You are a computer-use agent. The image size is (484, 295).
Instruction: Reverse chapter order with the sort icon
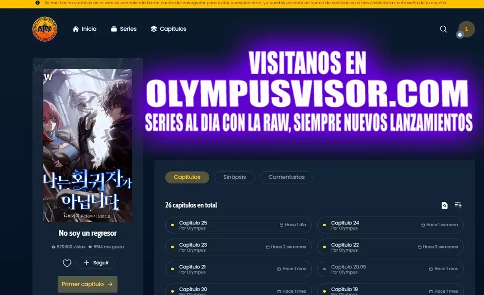pyautogui.click(x=458, y=205)
